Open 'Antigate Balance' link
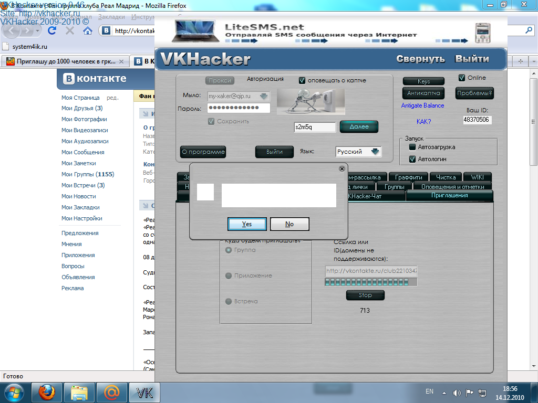538x403 pixels. click(422, 105)
